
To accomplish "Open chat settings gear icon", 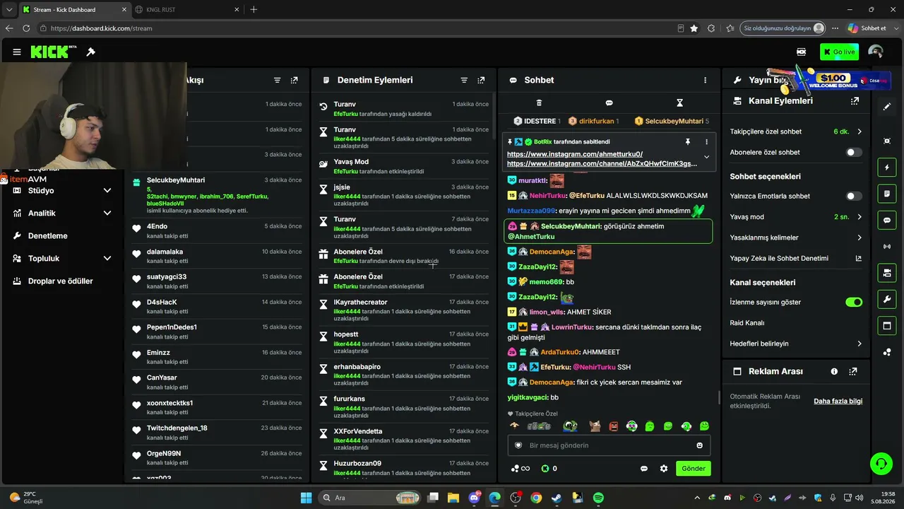I will [x=664, y=469].
